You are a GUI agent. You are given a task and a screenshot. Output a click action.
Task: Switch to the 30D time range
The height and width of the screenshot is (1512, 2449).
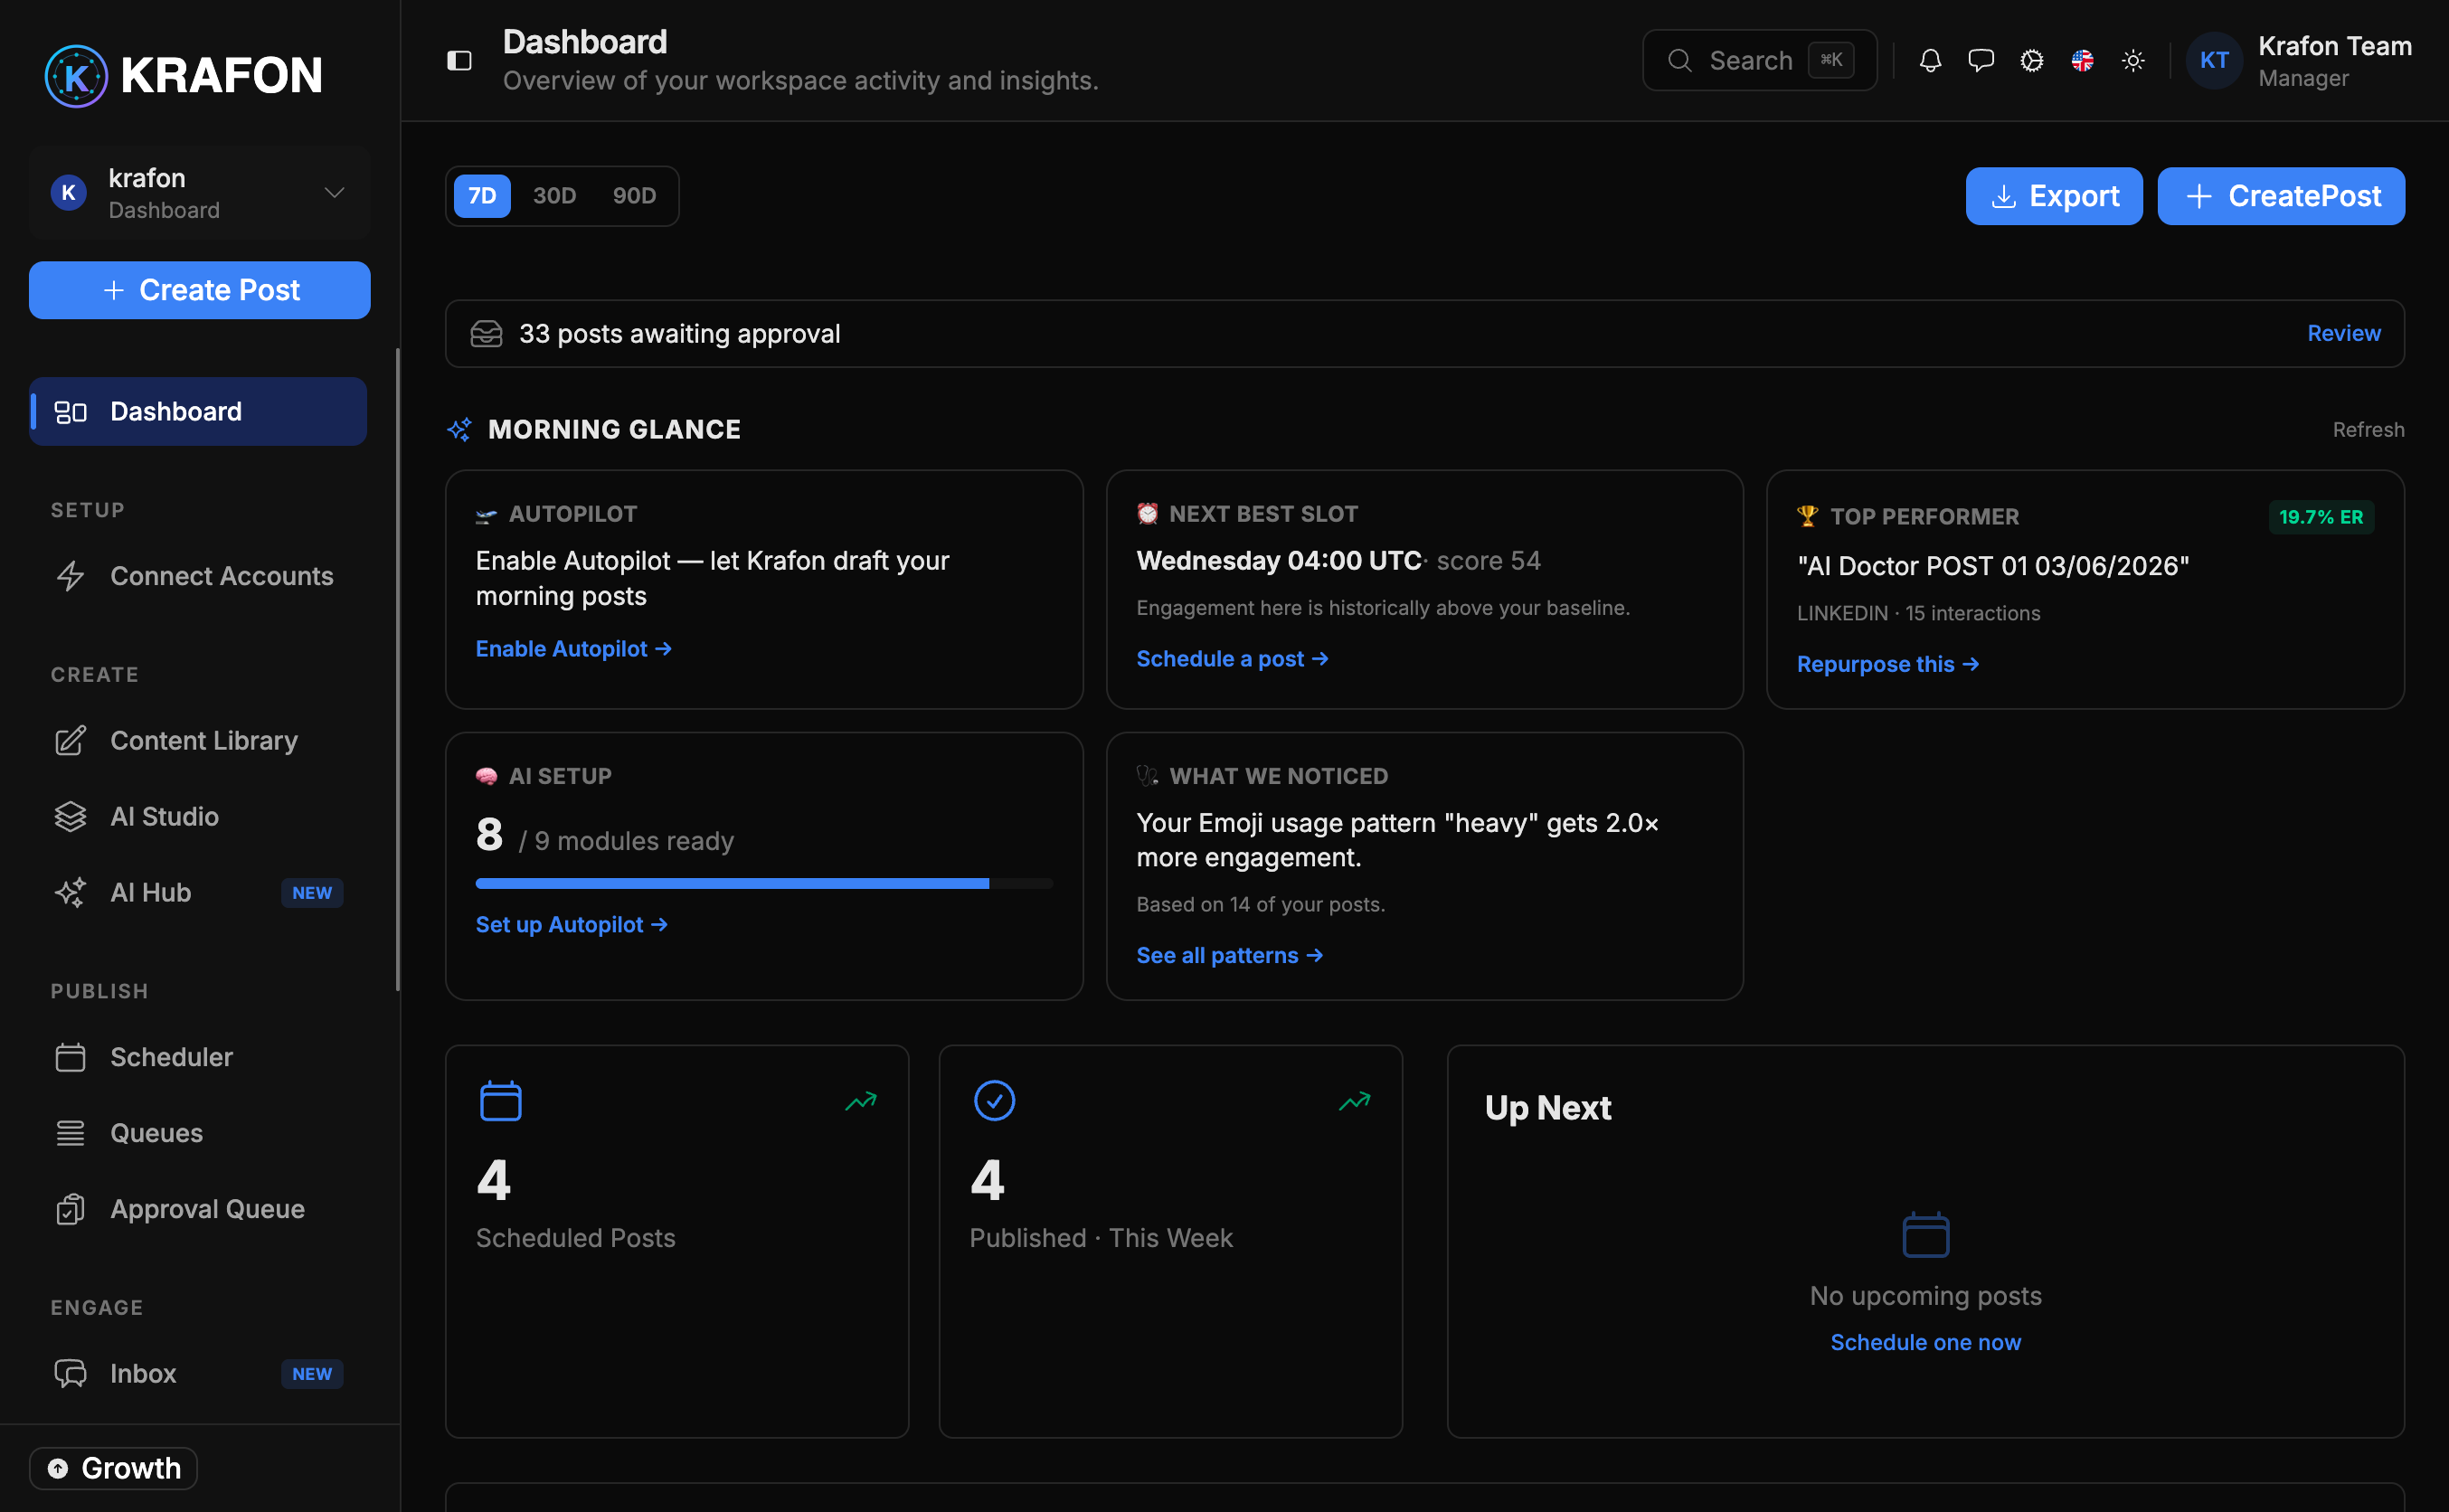(555, 196)
